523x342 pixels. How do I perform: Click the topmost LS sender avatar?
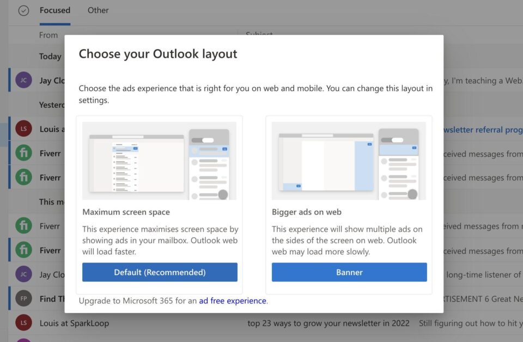(23, 129)
